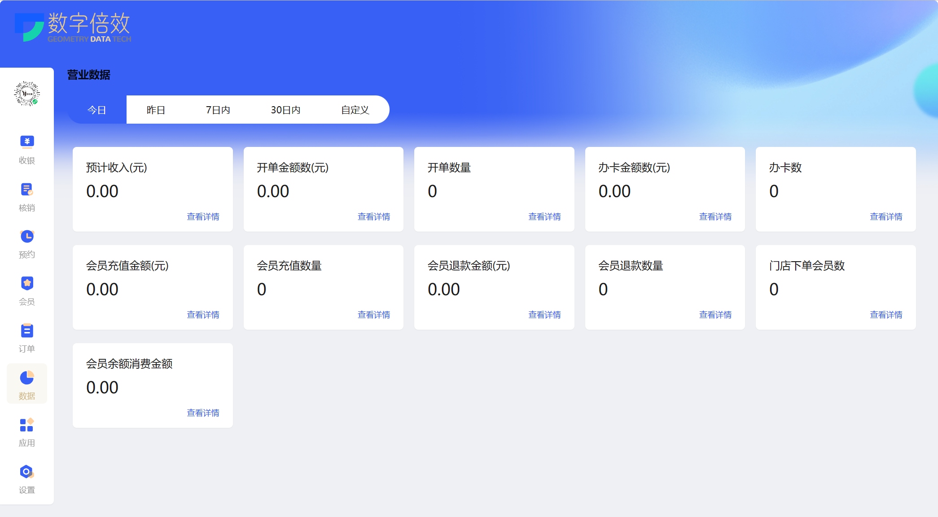Click the 收银 sidebar label
The width and height of the screenshot is (938, 517).
pos(27,160)
